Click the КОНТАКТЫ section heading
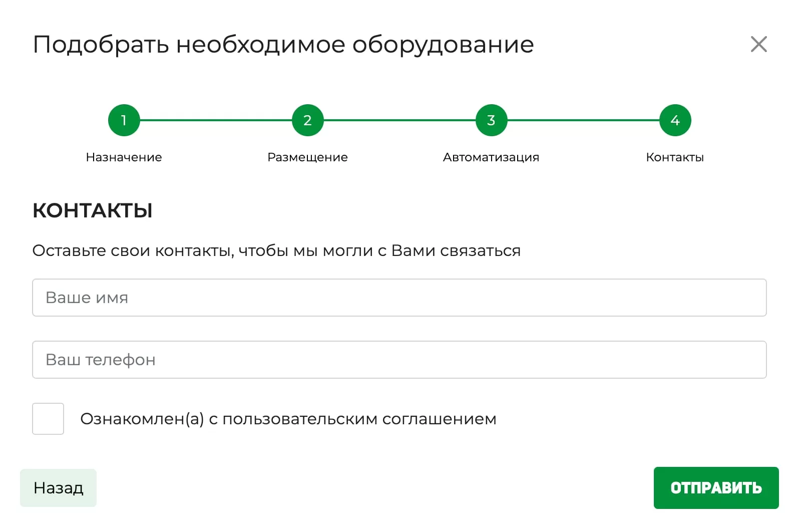 93,210
